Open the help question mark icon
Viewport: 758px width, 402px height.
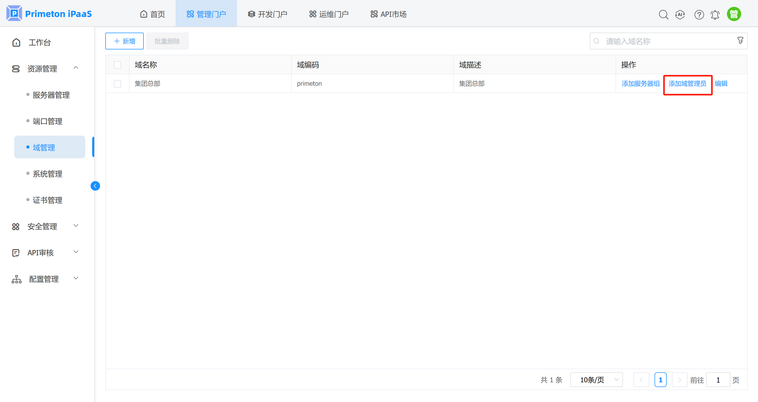click(699, 14)
